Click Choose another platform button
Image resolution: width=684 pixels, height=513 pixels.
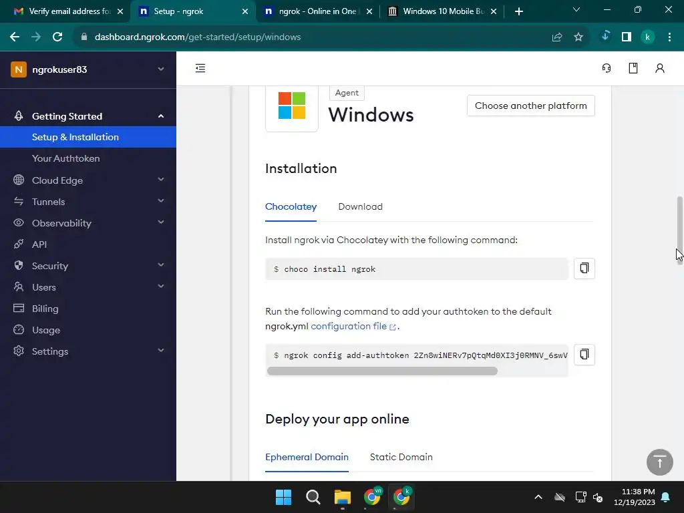(531, 106)
